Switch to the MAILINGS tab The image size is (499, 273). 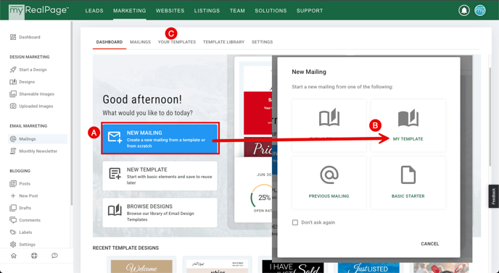(x=141, y=42)
